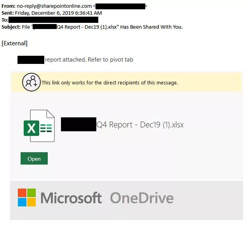The height and width of the screenshot is (225, 247).
Task: Click the Microsoft four-square logo
Action: [27, 198]
